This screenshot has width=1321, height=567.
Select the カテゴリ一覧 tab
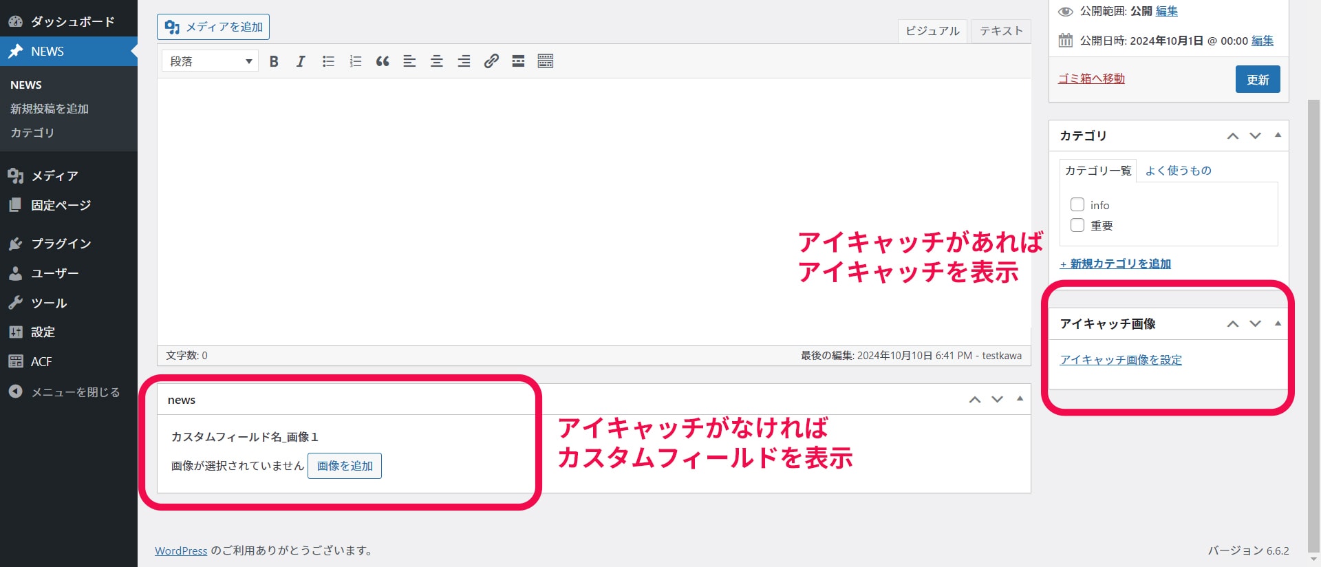pyautogui.click(x=1098, y=171)
